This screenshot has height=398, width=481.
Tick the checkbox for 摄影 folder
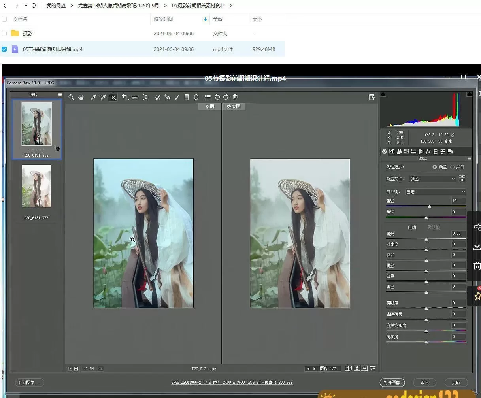coord(4,34)
